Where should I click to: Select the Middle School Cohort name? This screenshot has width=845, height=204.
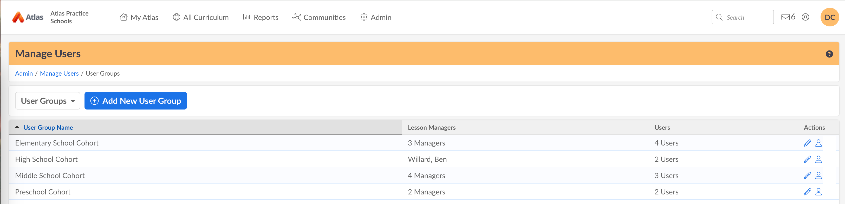tap(50, 176)
